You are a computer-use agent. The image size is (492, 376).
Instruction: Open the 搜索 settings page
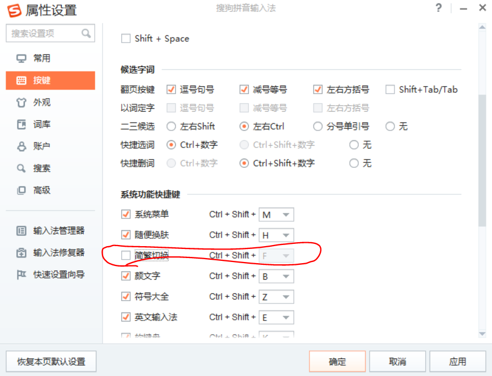[x=50, y=168]
